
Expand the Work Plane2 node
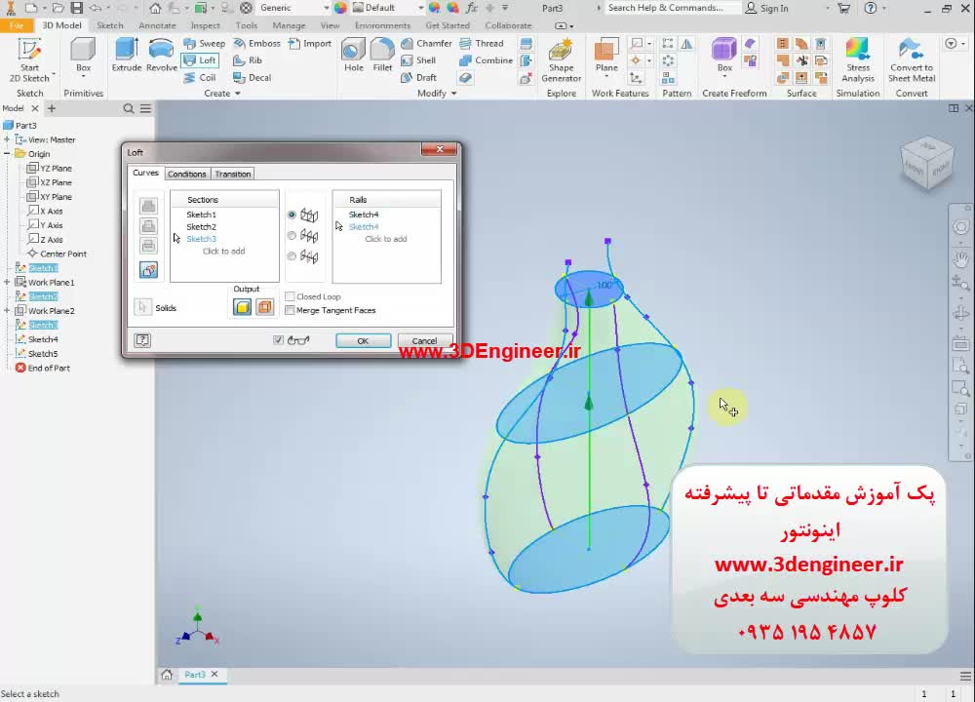(x=7, y=311)
